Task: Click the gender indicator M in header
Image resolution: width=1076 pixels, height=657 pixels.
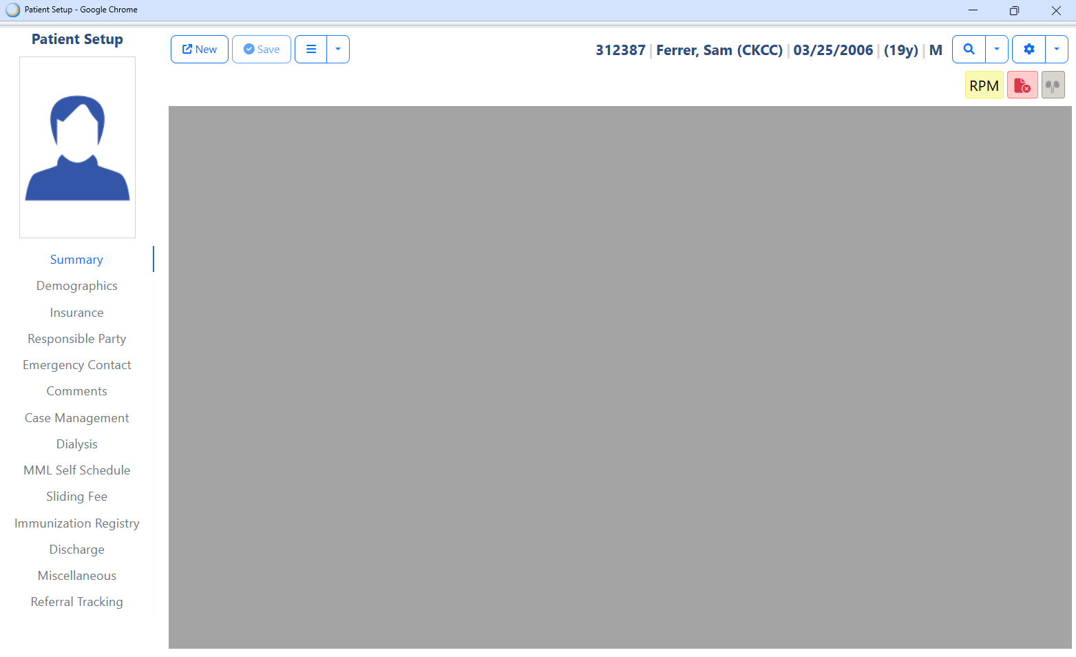Action: point(936,50)
